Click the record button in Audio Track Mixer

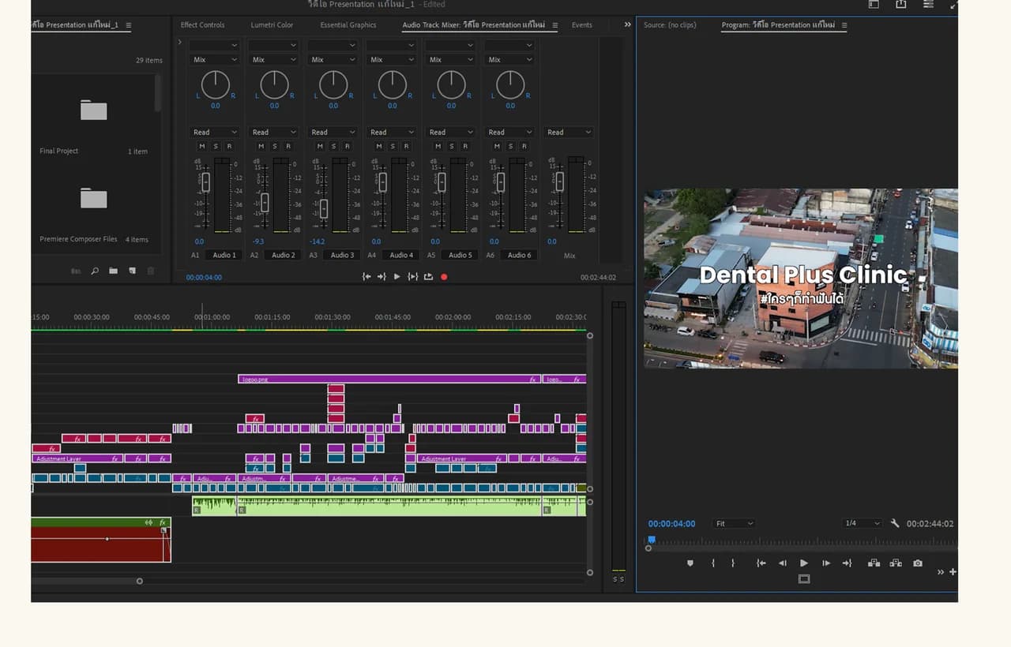[444, 277]
